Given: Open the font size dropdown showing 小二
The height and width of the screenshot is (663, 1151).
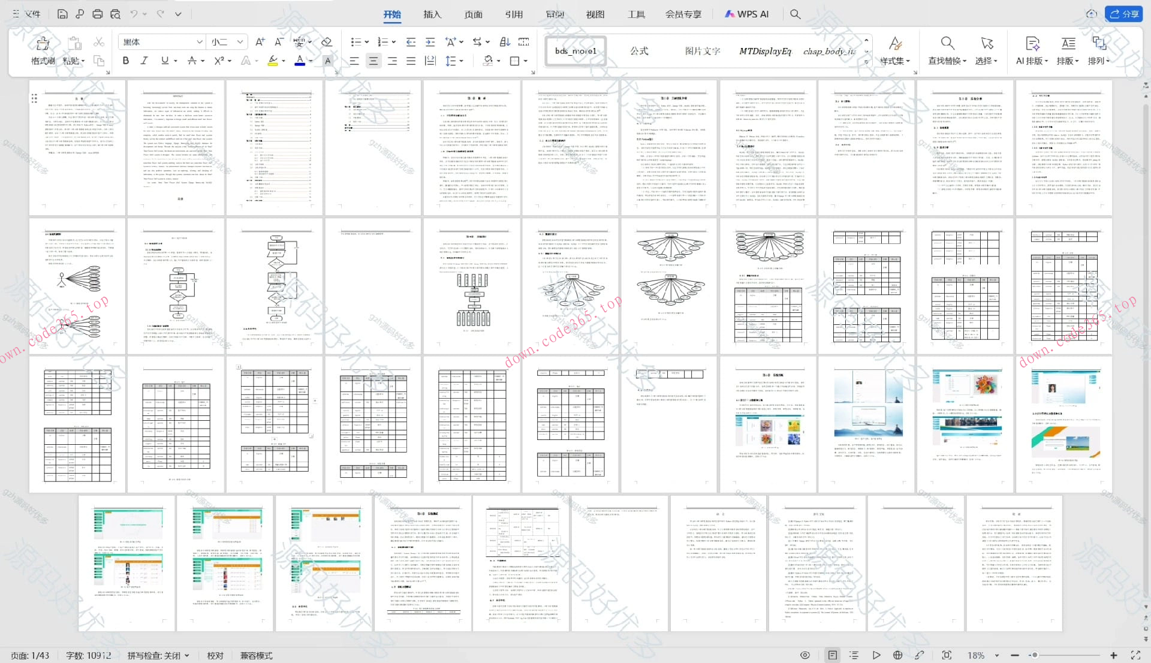Looking at the screenshot, I should click(240, 42).
